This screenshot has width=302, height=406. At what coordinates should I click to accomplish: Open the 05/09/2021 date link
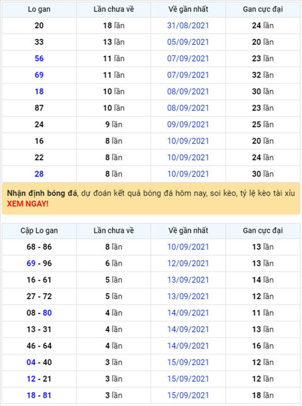coord(188,42)
